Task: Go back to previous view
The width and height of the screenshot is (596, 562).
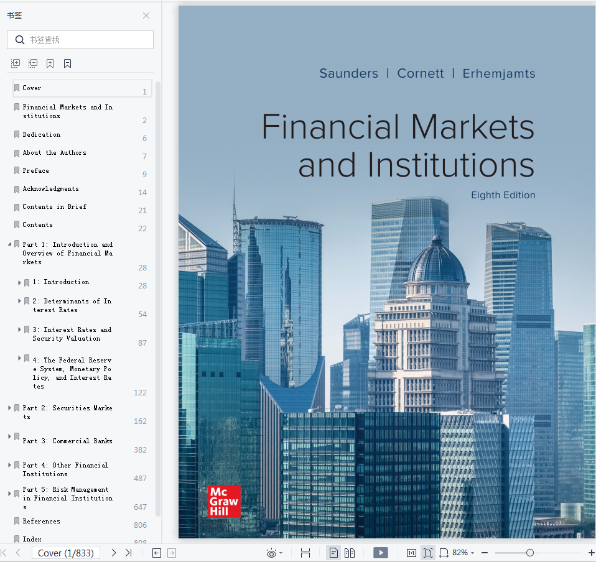Action: [x=157, y=553]
